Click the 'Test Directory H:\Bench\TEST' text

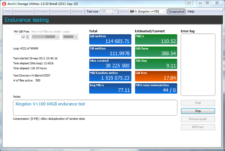[x=32, y=75]
